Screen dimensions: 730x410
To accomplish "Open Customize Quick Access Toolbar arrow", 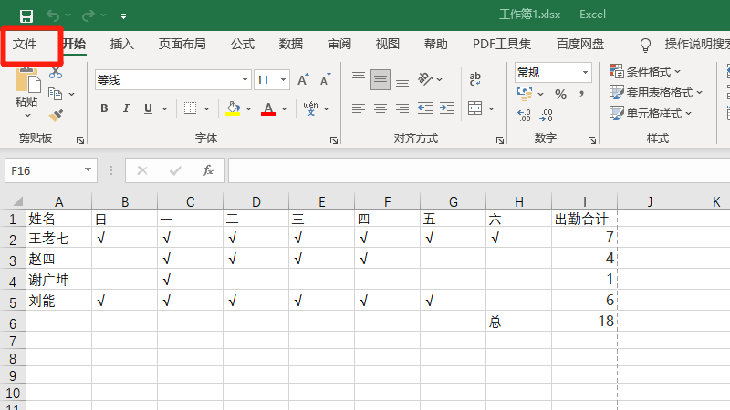I will coord(123,16).
